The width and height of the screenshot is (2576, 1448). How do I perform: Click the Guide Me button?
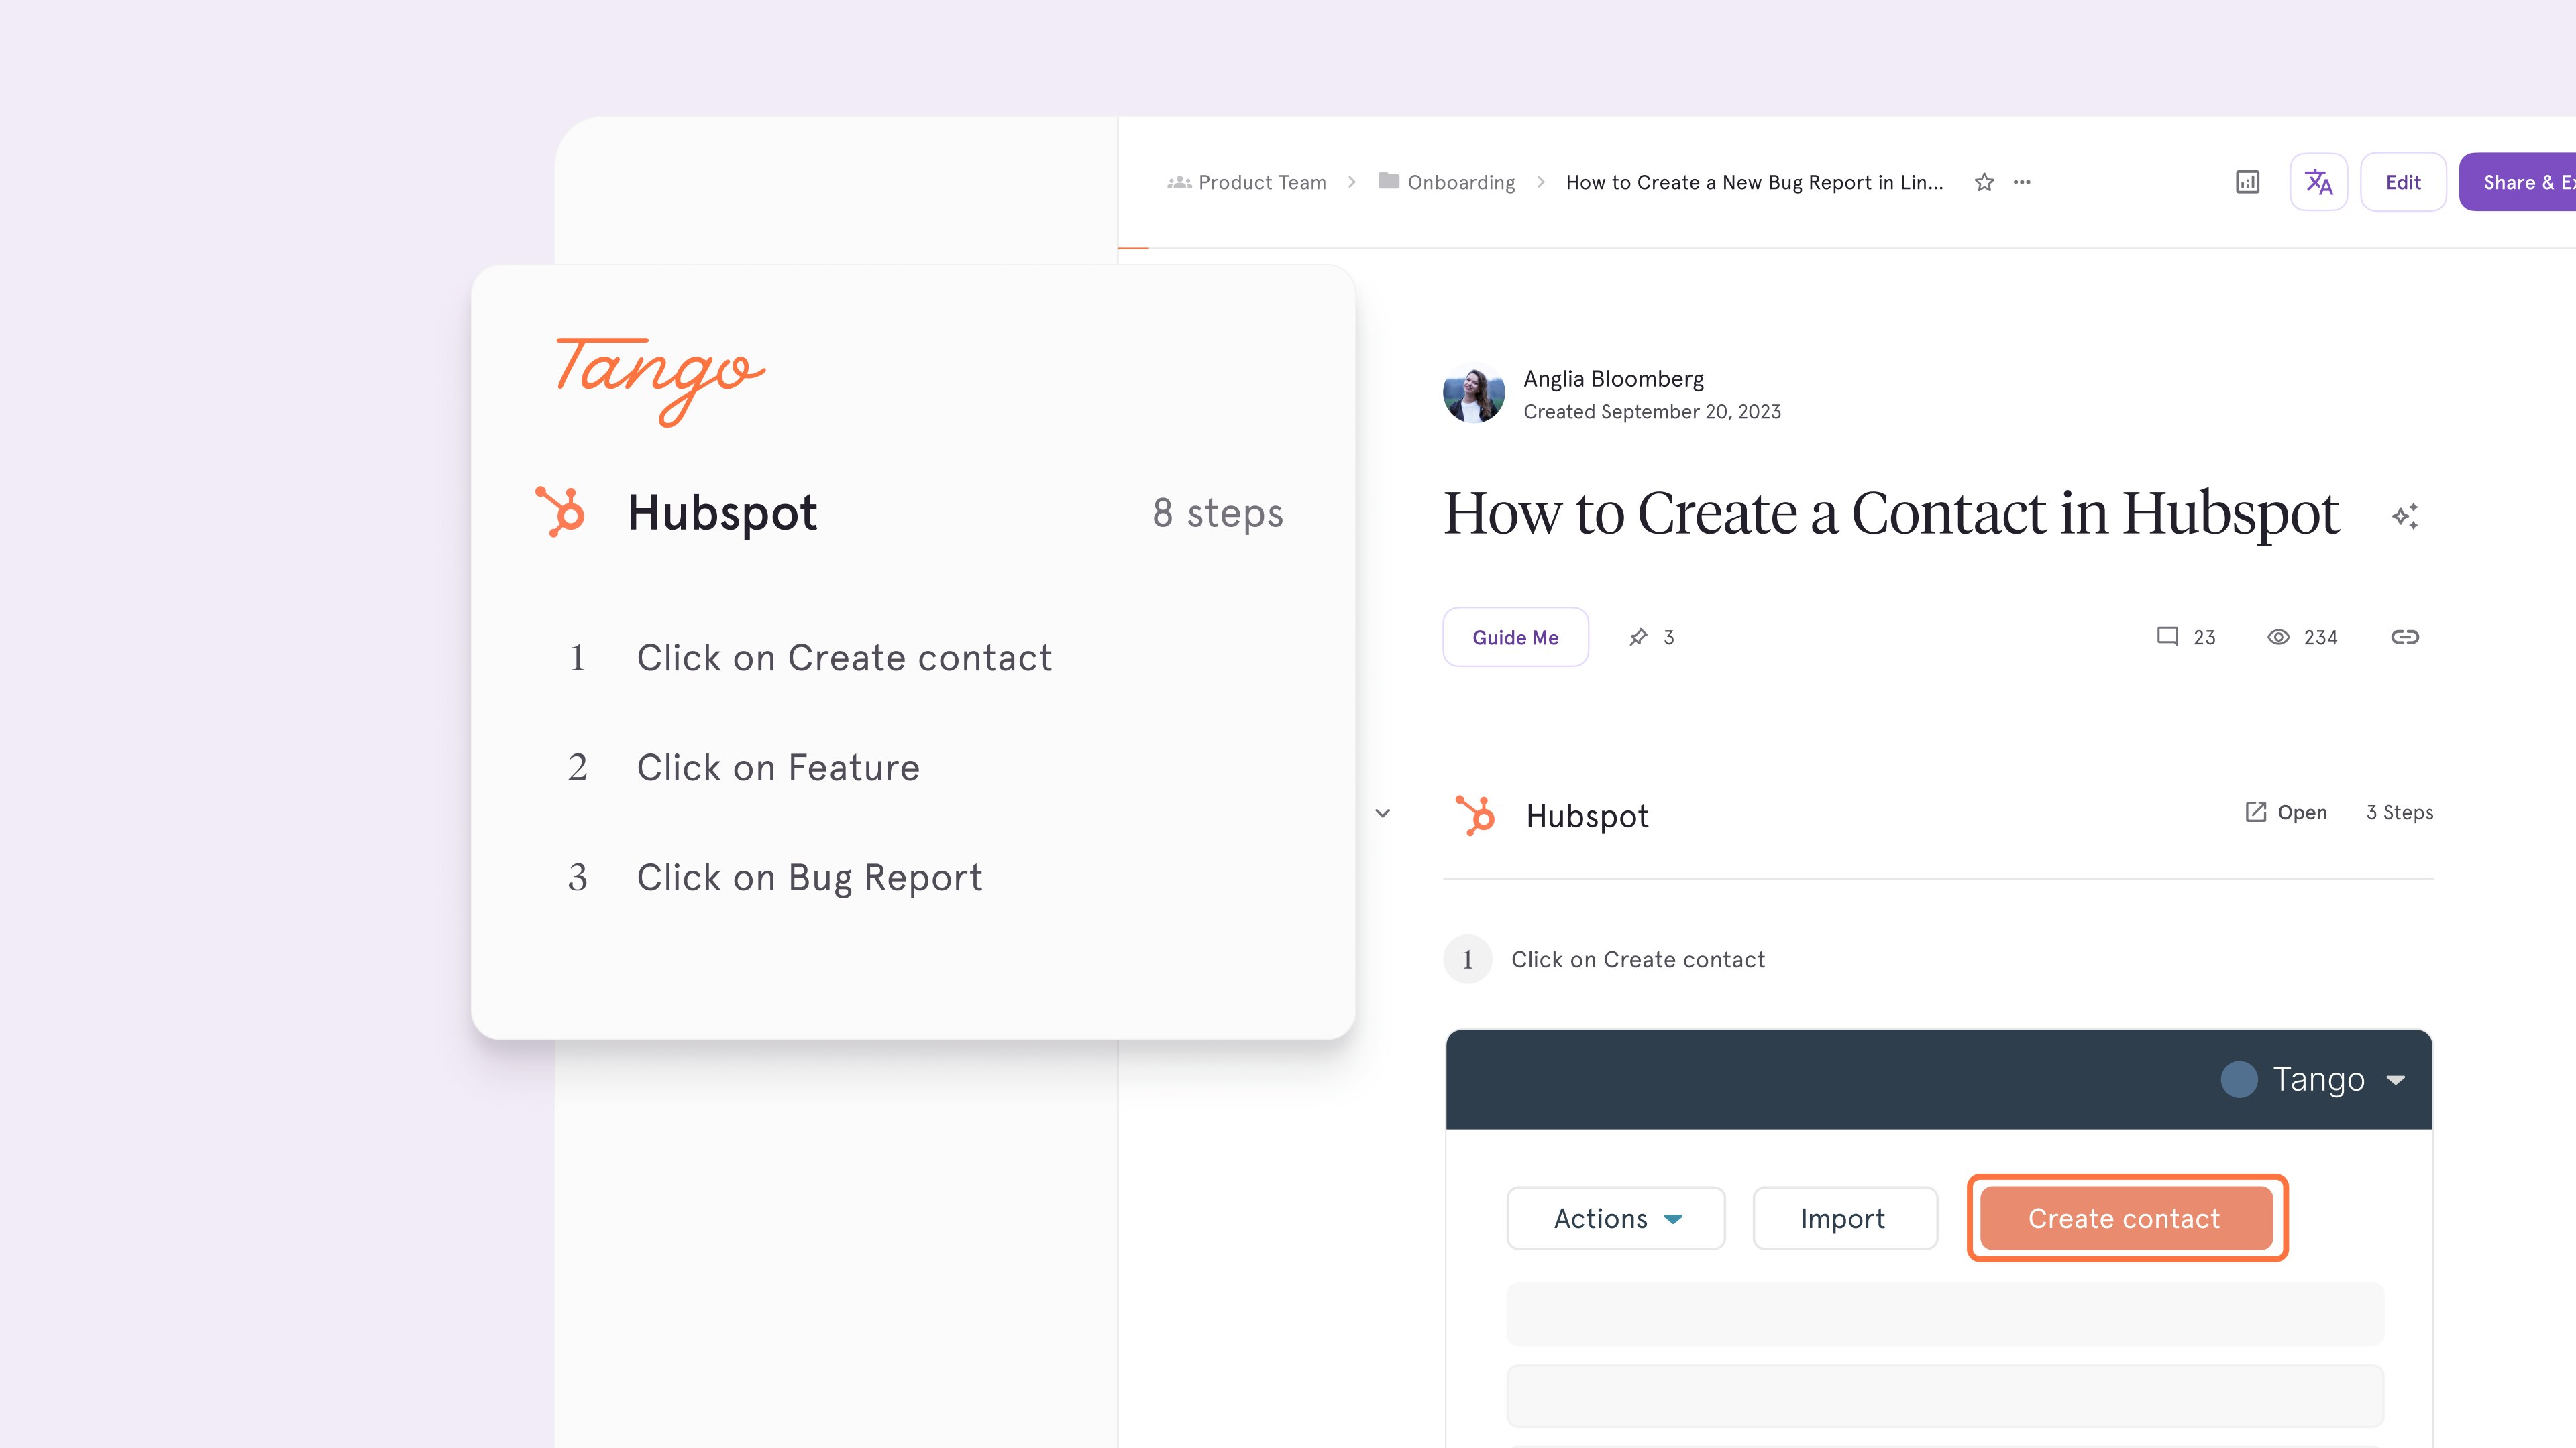pyautogui.click(x=1515, y=637)
